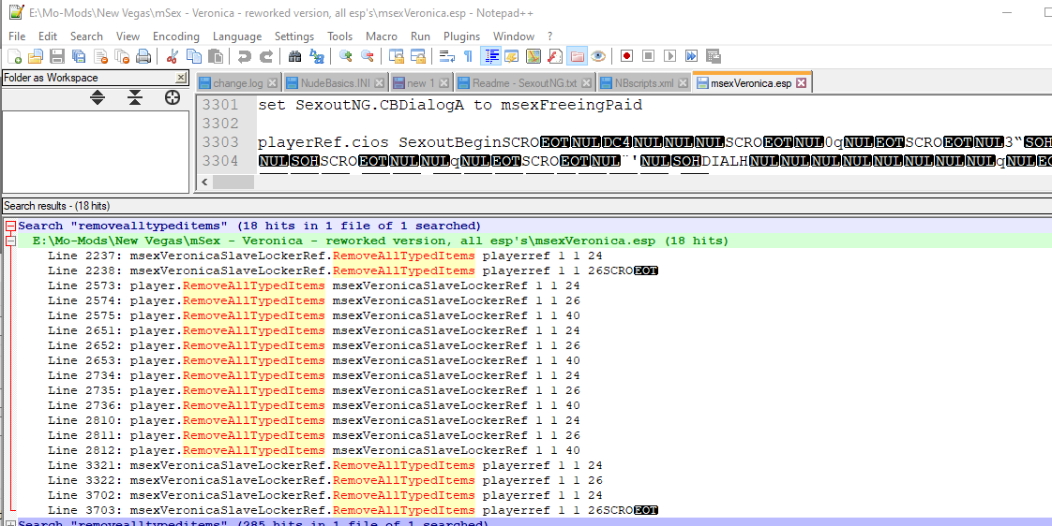Click the Copy toolbar icon
The image size is (1052, 526).
194,56
